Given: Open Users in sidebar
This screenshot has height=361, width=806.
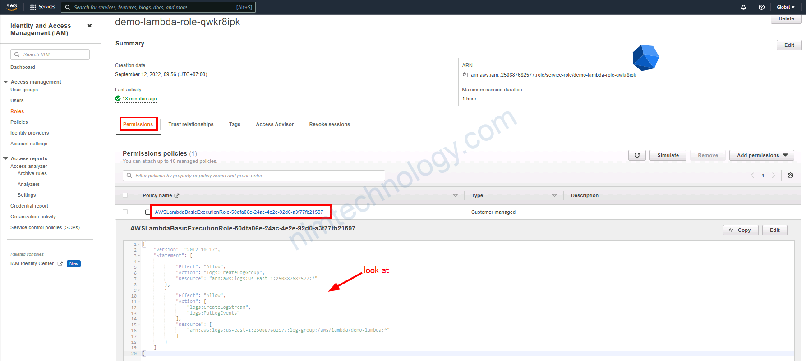Looking at the screenshot, I should click(x=17, y=100).
